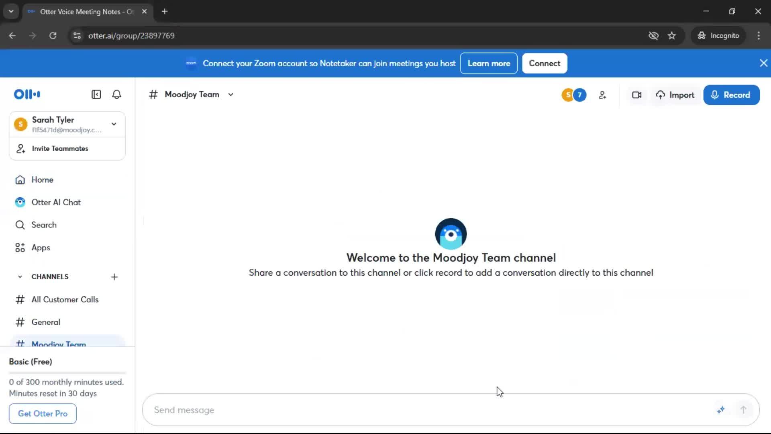Click the site information icon in address bar
The image size is (771, 434).
(x=77, y=36)
